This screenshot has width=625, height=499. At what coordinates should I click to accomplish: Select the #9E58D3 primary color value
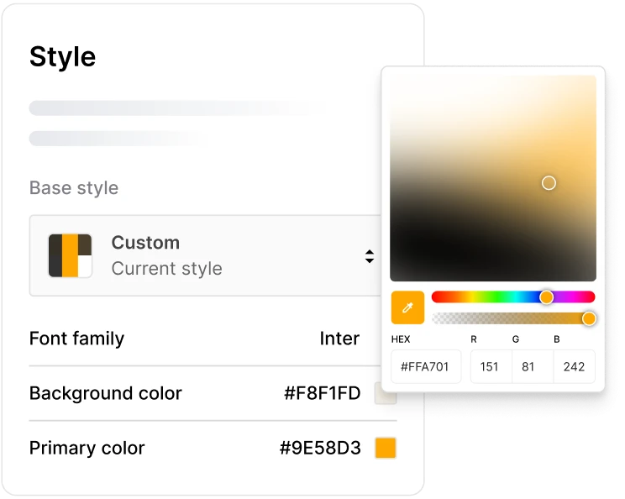320,448
